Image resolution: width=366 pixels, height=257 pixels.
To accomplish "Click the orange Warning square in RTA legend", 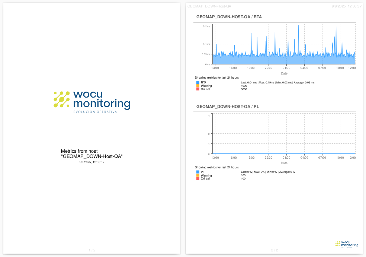I will pos(198,86).
